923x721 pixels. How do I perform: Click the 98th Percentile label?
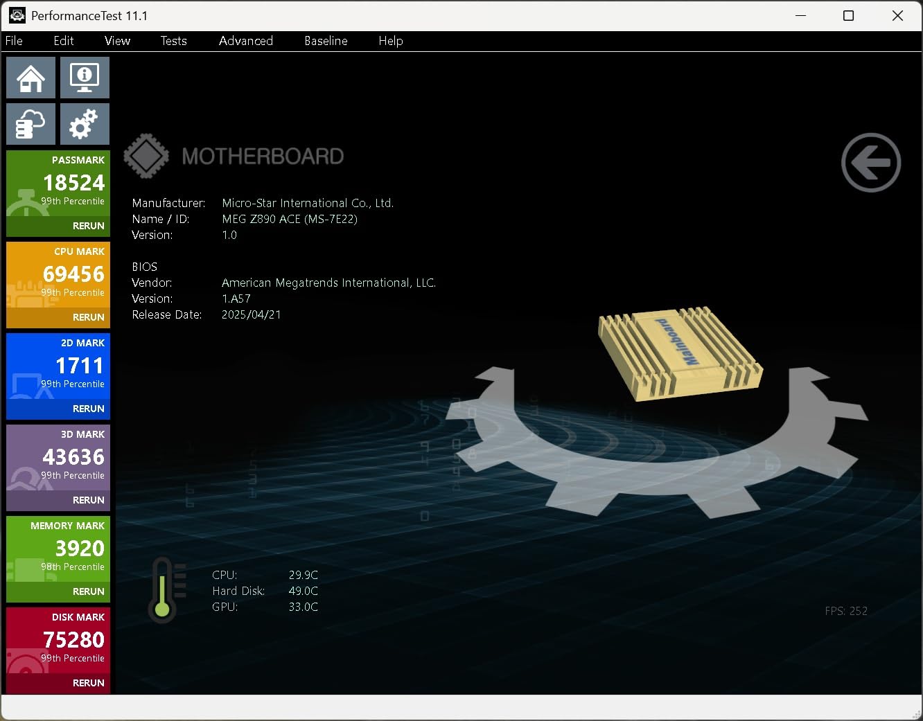73,567
